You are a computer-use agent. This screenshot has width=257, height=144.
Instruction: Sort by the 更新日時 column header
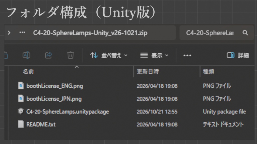[148, 72]
